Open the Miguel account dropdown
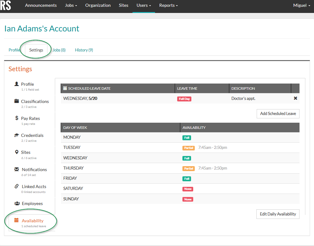Viewport: 314px width, 246px height. tap(302, 6)
